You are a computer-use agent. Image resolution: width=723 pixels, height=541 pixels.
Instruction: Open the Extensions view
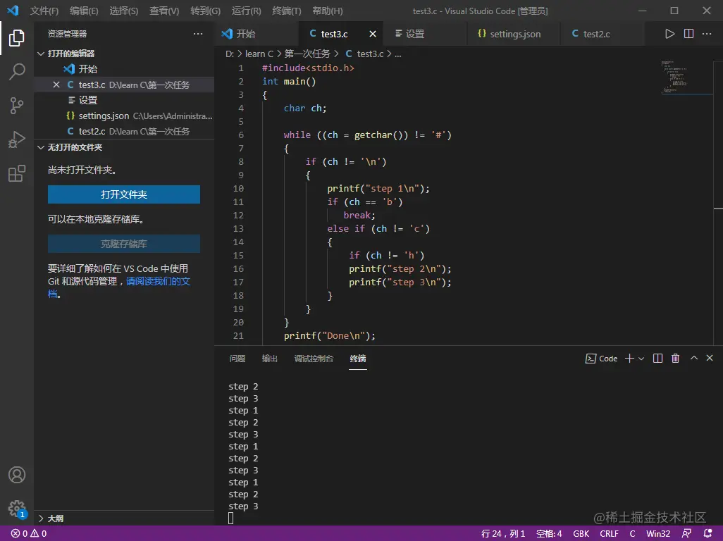point(17,174)
